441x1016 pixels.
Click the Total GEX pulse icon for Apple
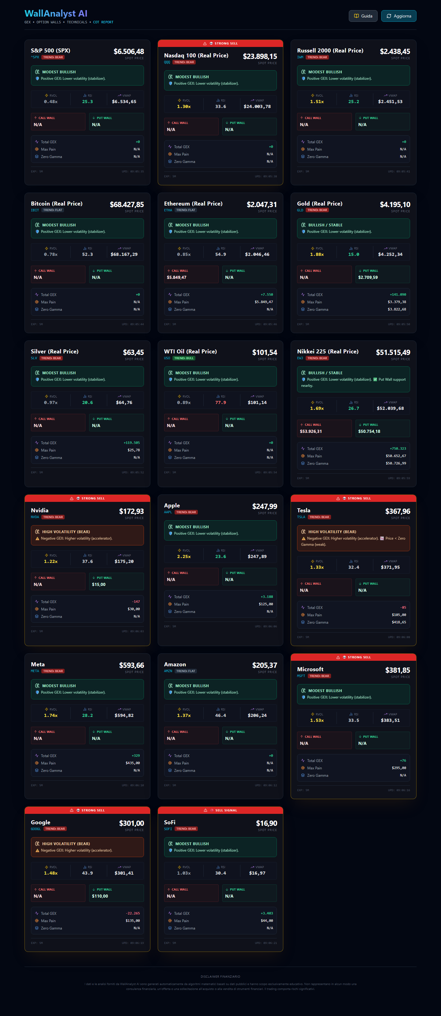click(x=170, y=597)
